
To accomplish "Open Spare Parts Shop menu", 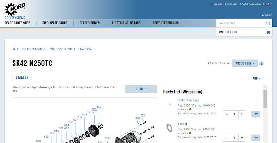I will pyautogui.click(x=17, y=23).
